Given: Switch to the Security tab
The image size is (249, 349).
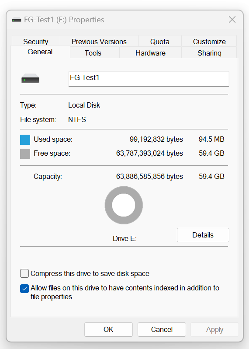Looking at the screenshot, I should pyautogui.click(x=36, y=41).
